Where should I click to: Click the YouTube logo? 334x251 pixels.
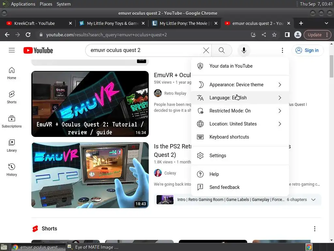(x=38, y=50)
